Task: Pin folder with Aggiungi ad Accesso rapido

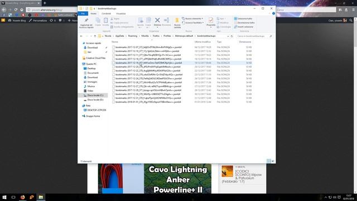Action: click(86, 23)
